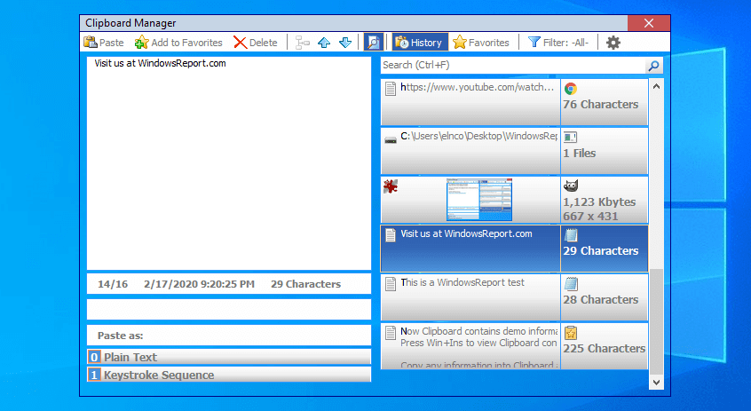Screen dimensions: 751x411
Task: Click the tree structure toolbar icon
Action: pos(302,43)
